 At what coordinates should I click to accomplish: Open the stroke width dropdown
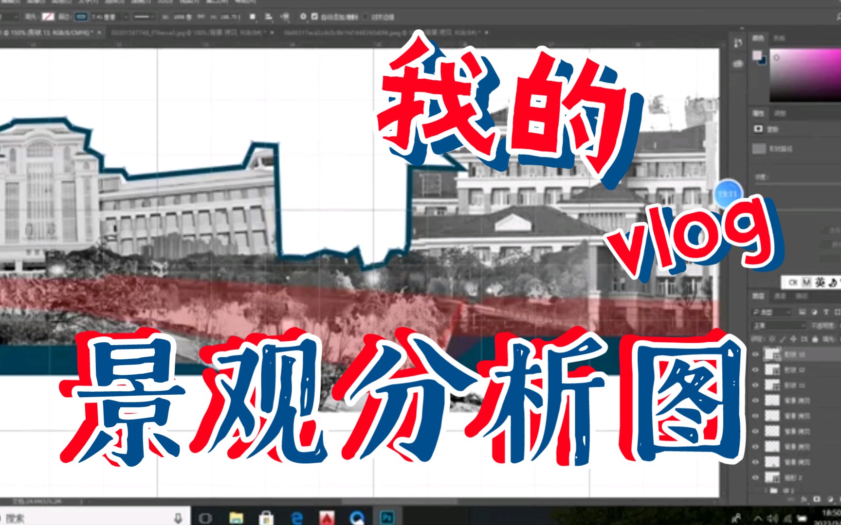tap(125, 17)
